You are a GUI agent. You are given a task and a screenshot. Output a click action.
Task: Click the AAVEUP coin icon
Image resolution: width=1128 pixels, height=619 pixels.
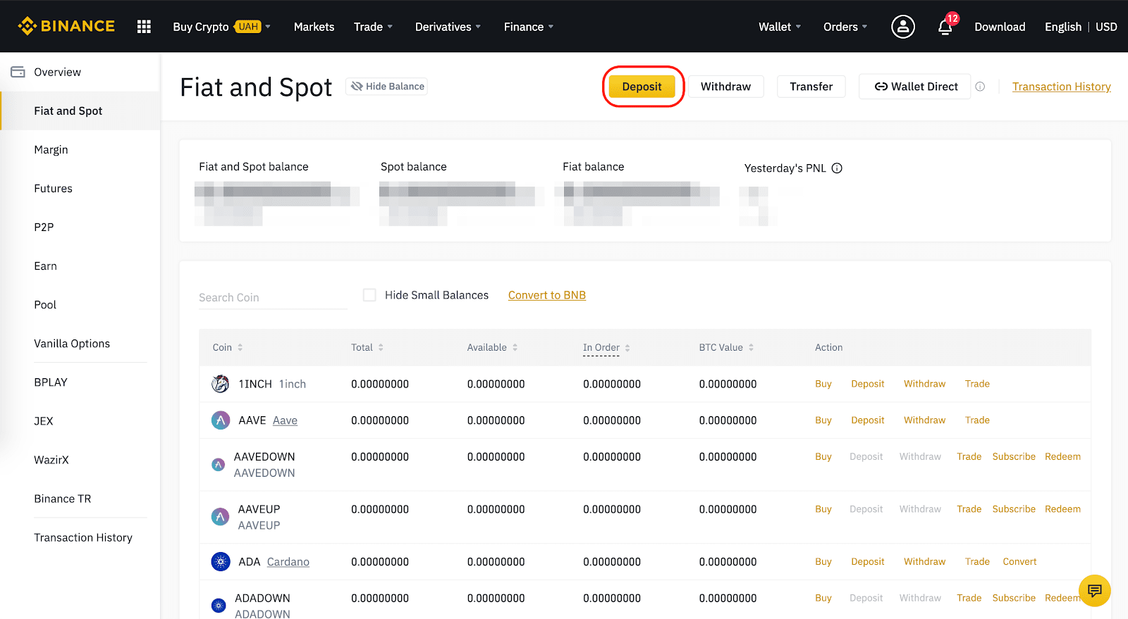coord(220,517)
